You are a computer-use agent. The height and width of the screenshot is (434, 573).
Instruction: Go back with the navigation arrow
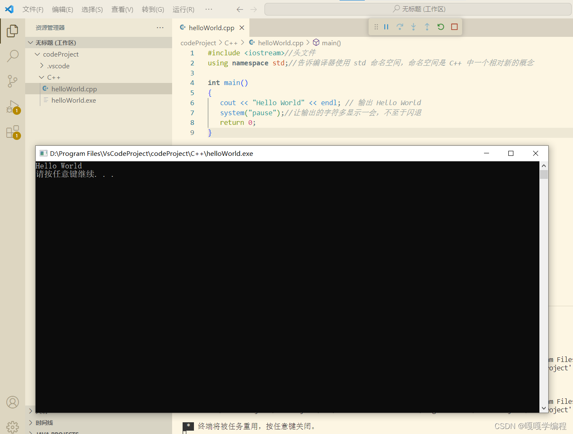pyautogui.click(x=240, y=9)
